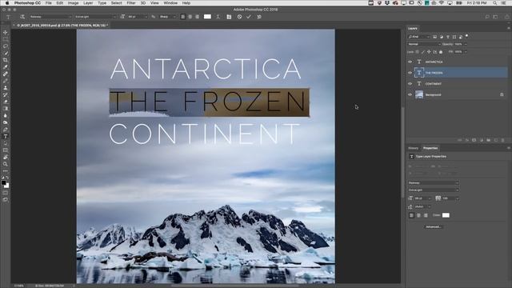Image resolution: width=512 pixels, height=288 pixels.
Task: Open the Layers panel options menu
Action: pyautogui.click(x=508, y=29)
